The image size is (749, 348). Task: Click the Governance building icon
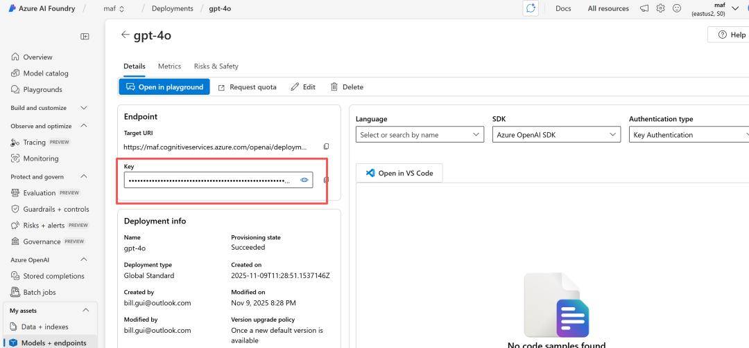(15, 241)
